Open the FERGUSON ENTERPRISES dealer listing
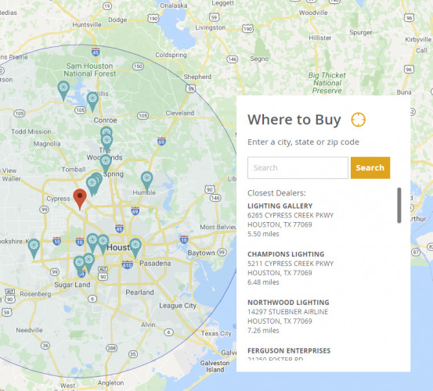The height and width of the screenshot is (391, 433). 289,351
